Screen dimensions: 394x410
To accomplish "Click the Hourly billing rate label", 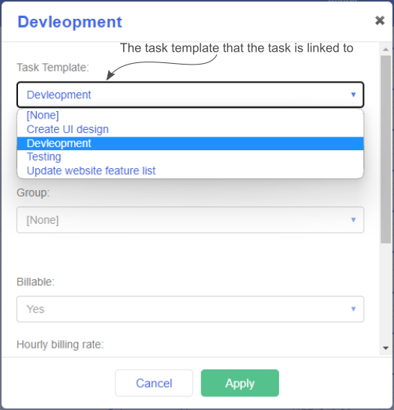I will tap(60, 345).
